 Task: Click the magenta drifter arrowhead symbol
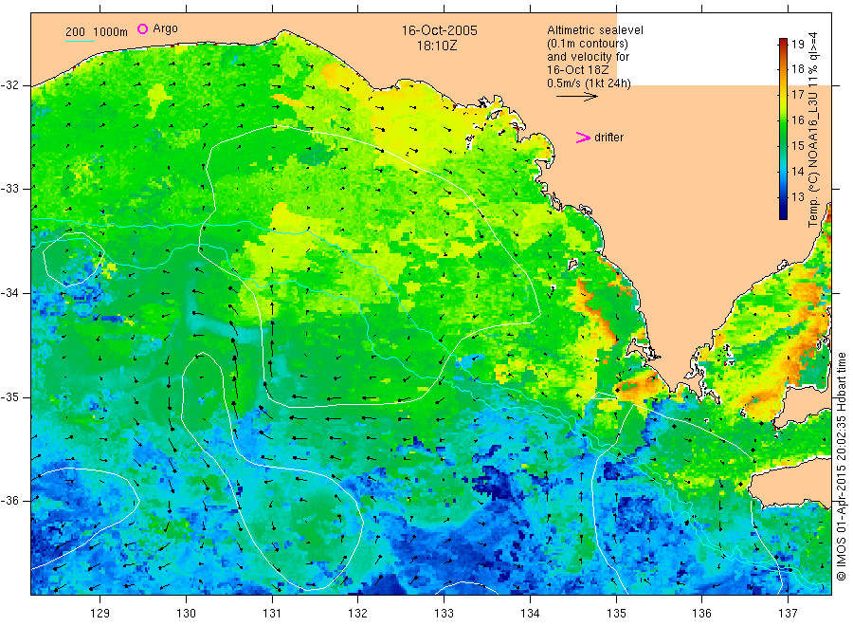pyautogui.click(x=583, y=138)
